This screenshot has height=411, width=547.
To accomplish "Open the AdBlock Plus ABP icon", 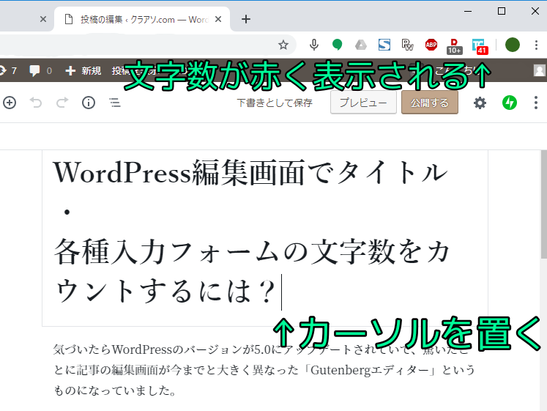I will tap(431, 45).
